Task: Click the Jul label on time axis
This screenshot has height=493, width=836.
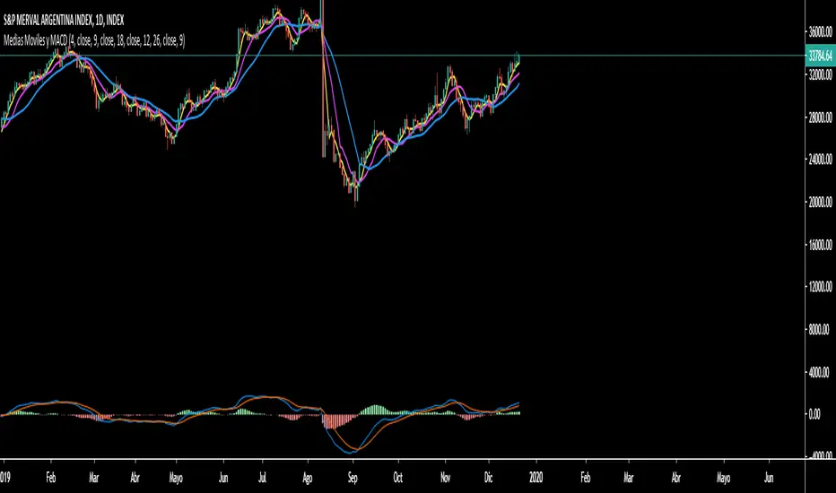Action: coord(262,478)
